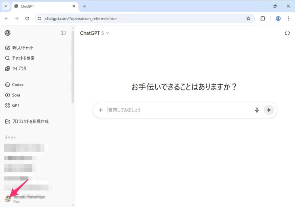Click the チャット section heading

coord(10,137)
